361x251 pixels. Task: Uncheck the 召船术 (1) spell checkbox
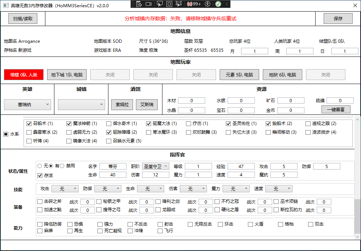[x=29, y=124]
